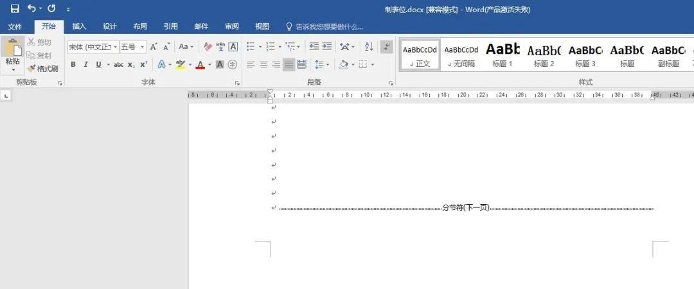Apply distributed alignment
694x289 pixels.
pyautogui.click(x=302, y=65)
